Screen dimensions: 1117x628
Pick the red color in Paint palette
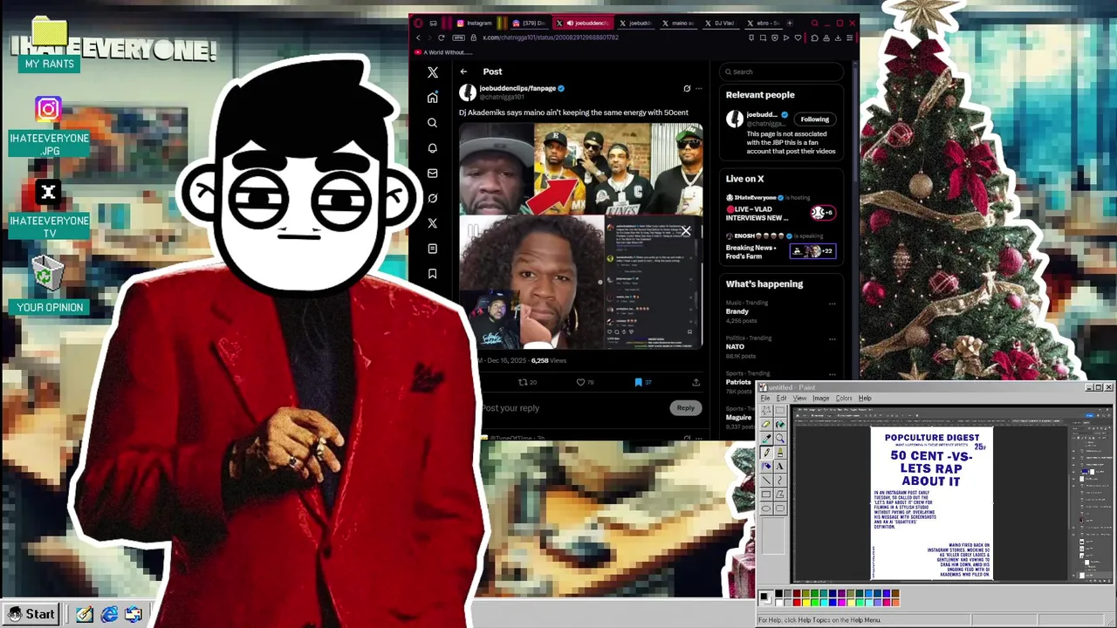point(797,603)
